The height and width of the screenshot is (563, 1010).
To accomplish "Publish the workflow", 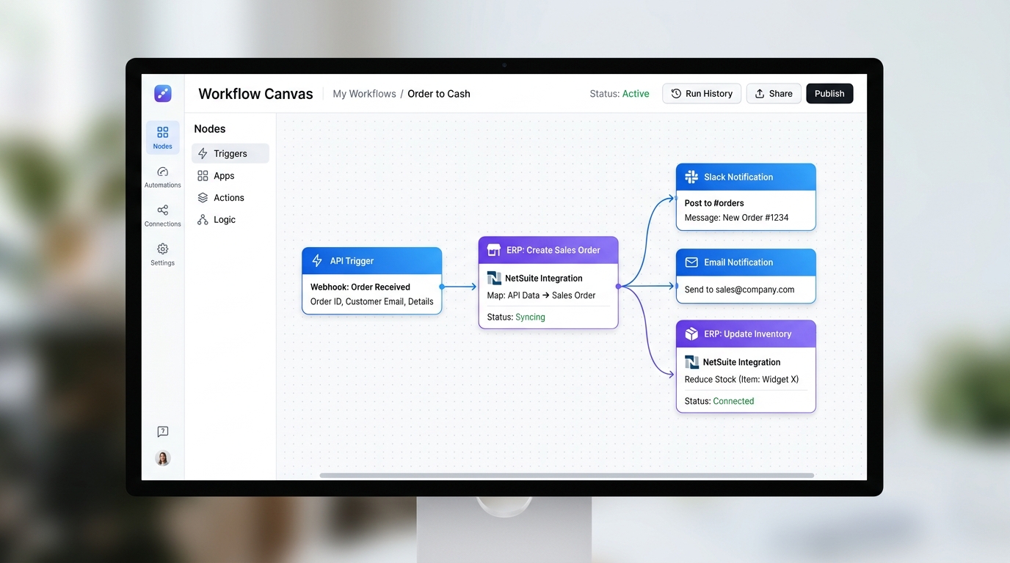I will point(829,93).
